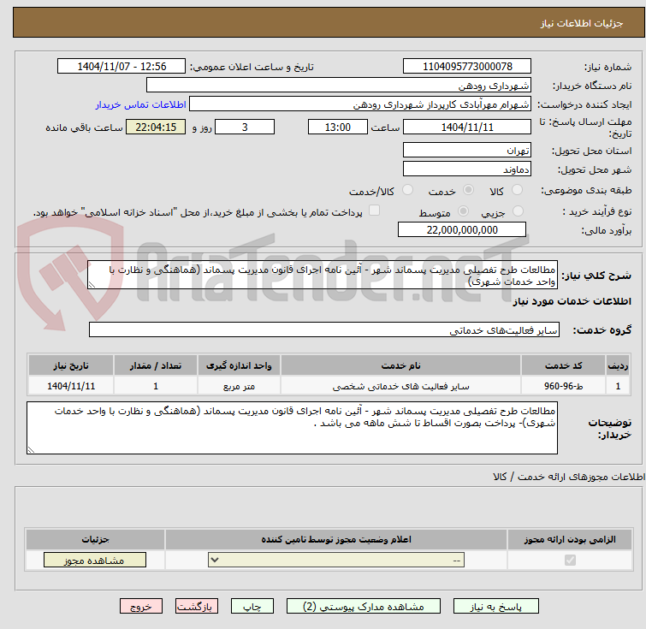Click the 'نام خدمت' column header
This screenshot has height=629, width=646.
point(401,365)
